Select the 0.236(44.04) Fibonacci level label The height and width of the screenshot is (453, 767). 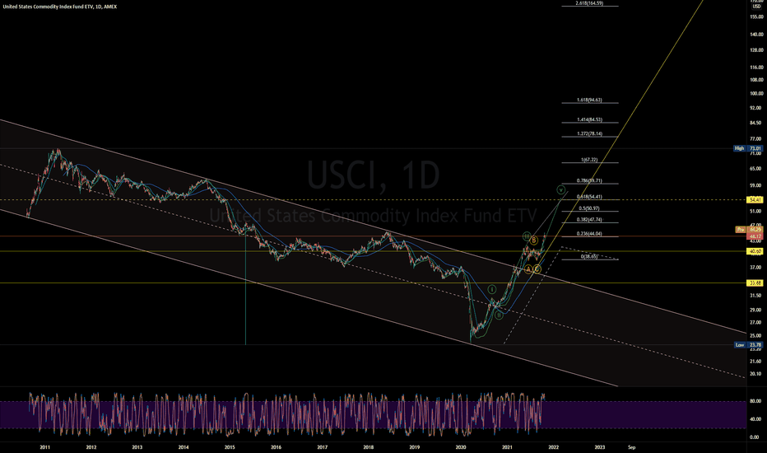point(589,234)
